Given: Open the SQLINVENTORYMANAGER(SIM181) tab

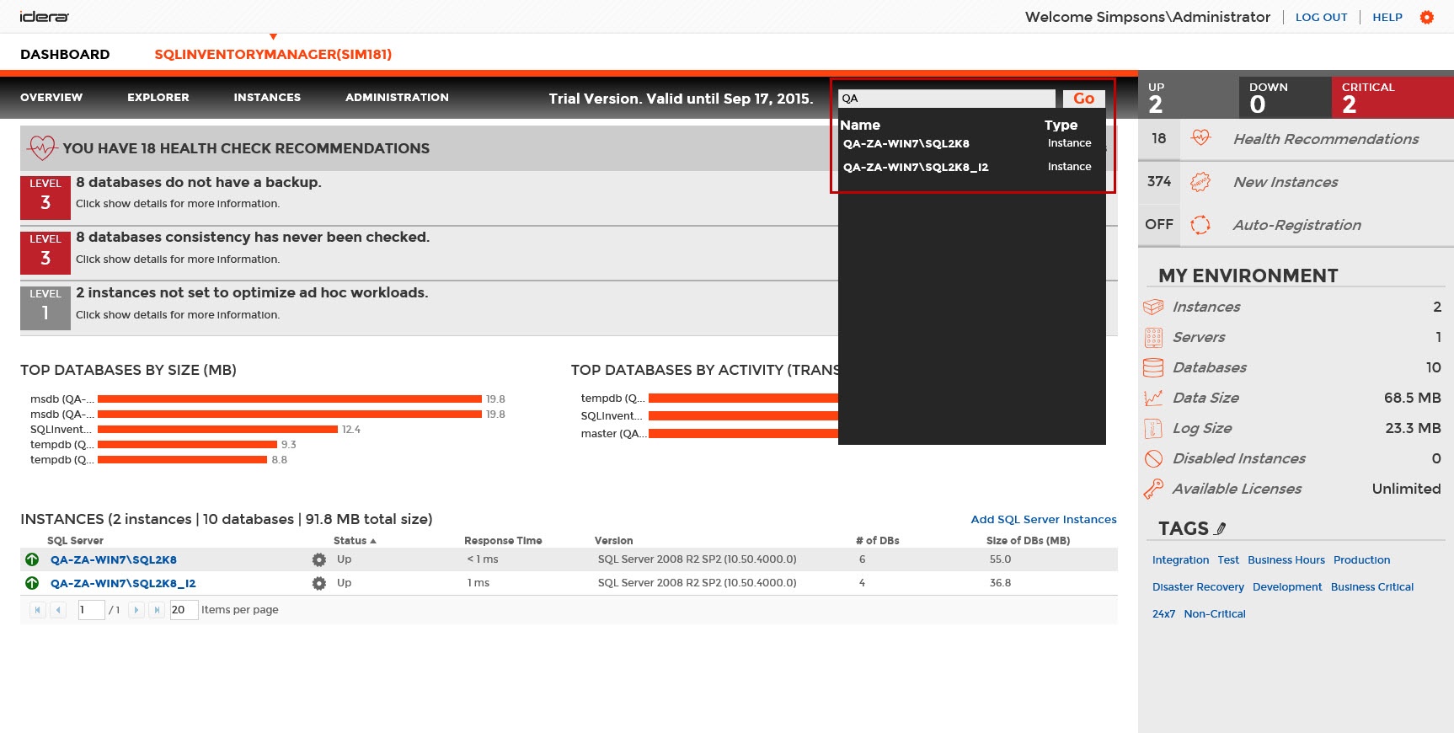Looking at the screenshot, I should 273,55.
